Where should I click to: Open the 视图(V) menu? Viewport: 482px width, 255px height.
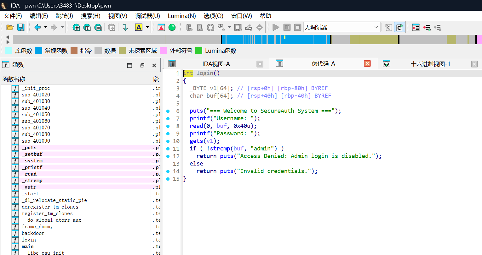118,16
